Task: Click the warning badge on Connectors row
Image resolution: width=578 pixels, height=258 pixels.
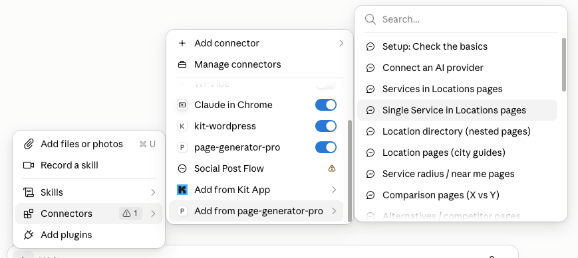Action: [x=130, y=214]
